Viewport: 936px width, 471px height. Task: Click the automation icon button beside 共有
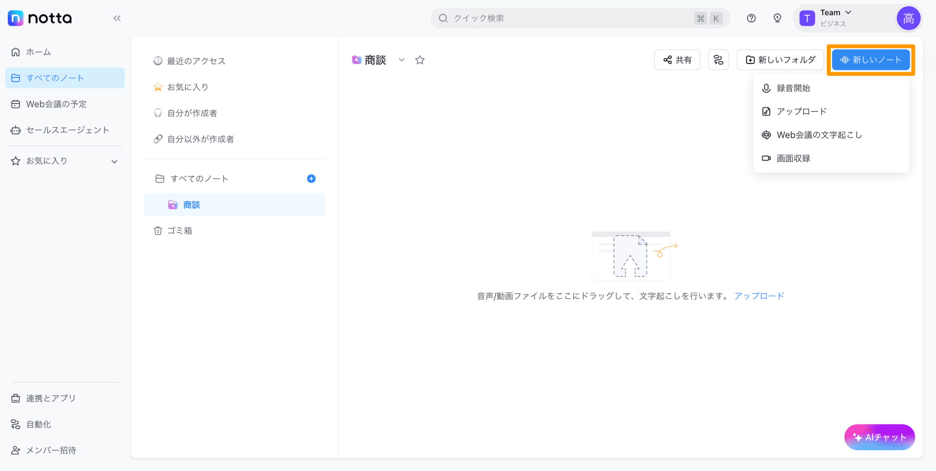(x=718, y=60)
